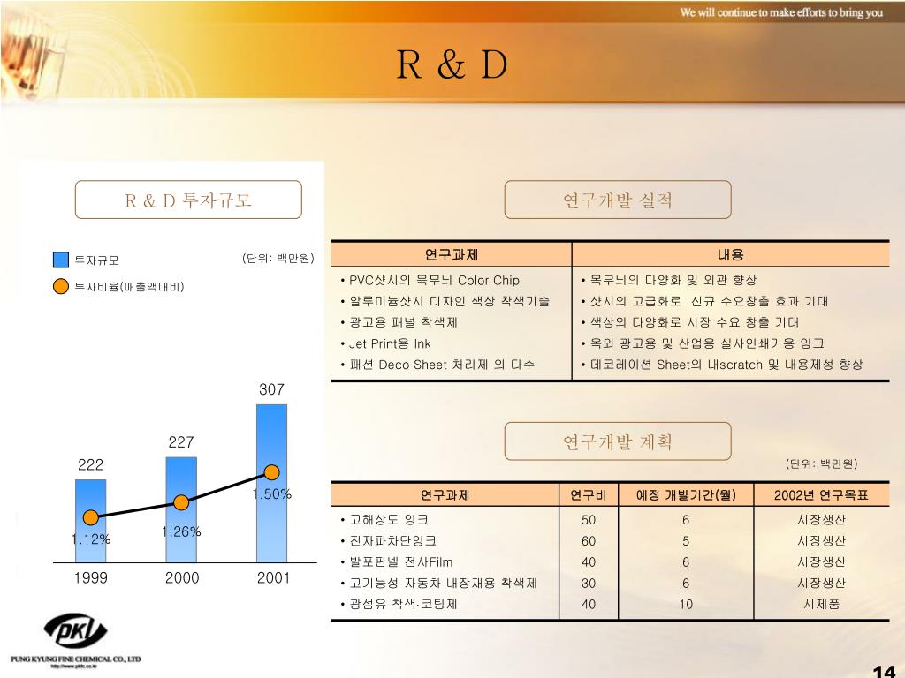
Task: Click the 연구개발 실적 heading box
Action: tap(618, 200)
